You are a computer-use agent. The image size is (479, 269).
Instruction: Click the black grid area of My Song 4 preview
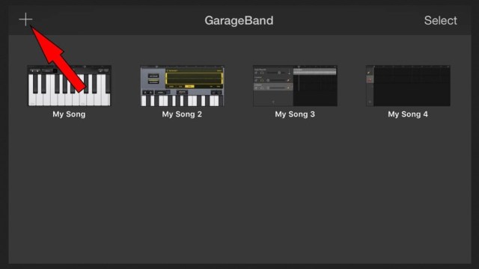pyautogui.click(x=412, y=87)
